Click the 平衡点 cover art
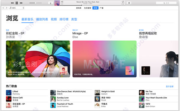 pos(97,105)
